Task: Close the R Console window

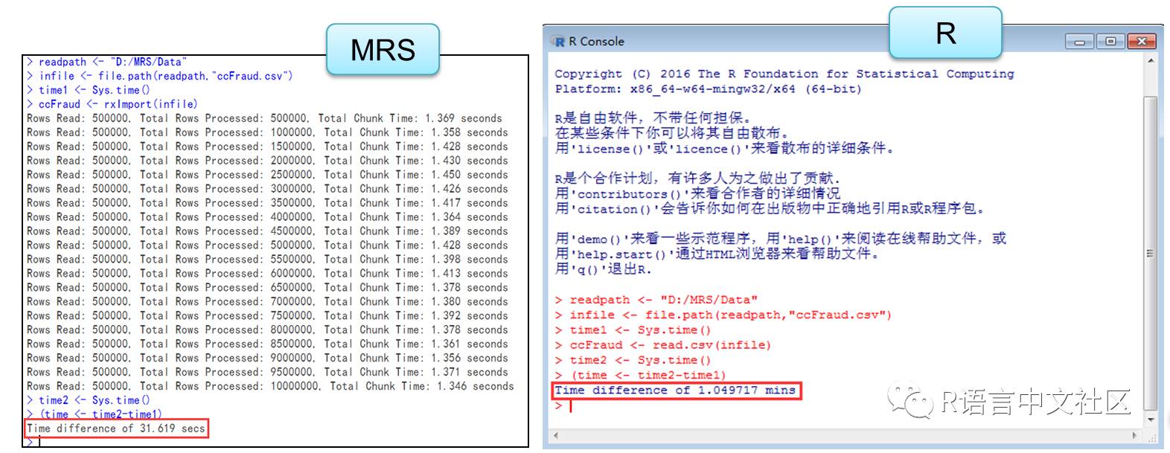Action: (x=1141, y=42)
